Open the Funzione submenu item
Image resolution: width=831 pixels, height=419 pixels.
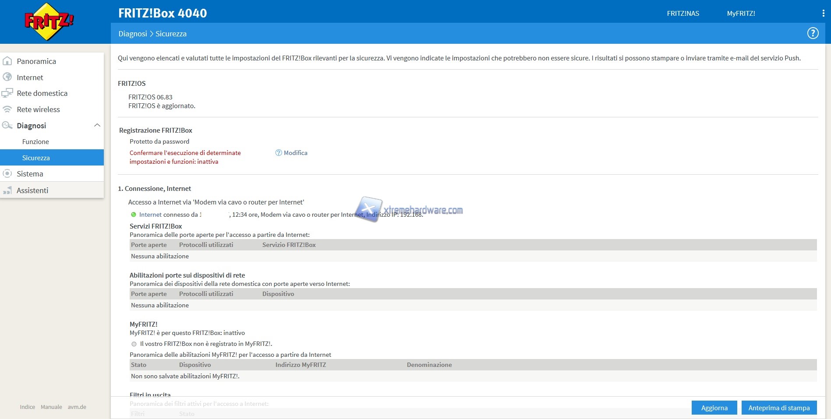(x=35, y=142)
